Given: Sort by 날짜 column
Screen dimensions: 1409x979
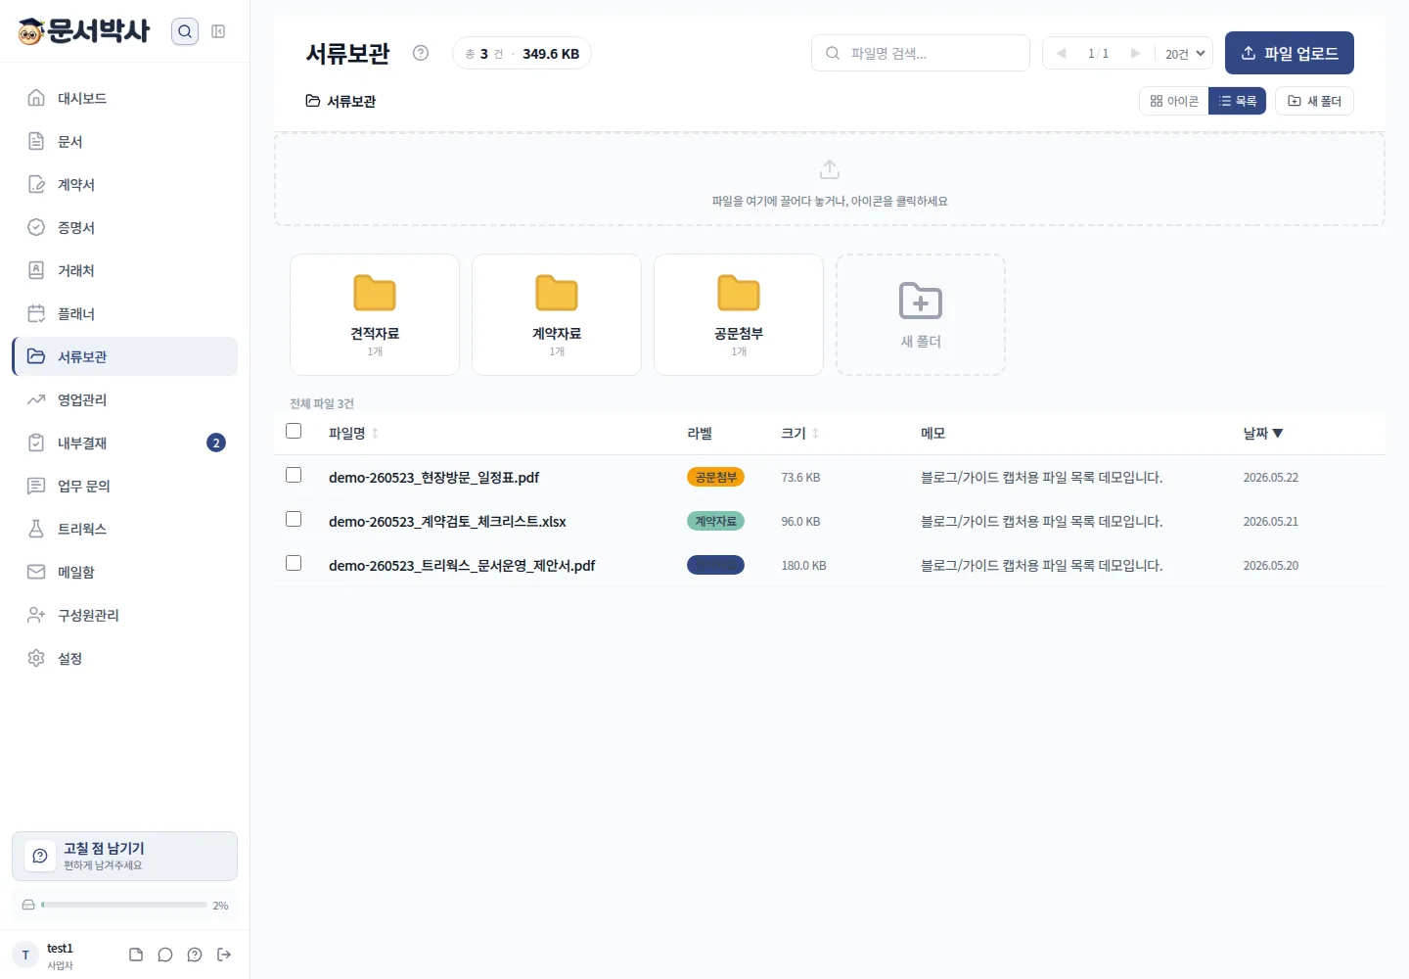Looking at the screenshot, I should pos(1263,433).
